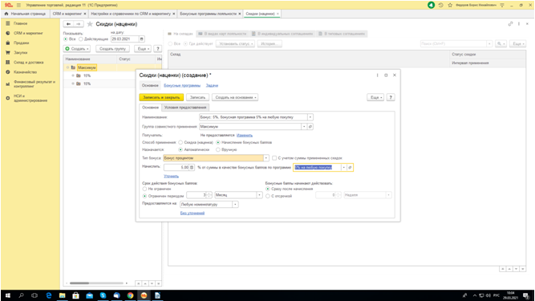
Task: Open Chrome from the taskbar
Action: point(130,295)
